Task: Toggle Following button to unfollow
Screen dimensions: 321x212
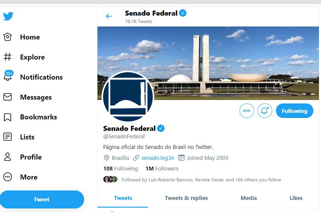Action: (x=294, y=111)
